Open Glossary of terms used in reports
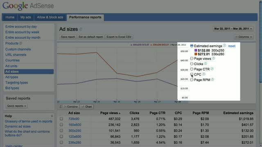Screen dimensions: 262x147 point(28,121)
